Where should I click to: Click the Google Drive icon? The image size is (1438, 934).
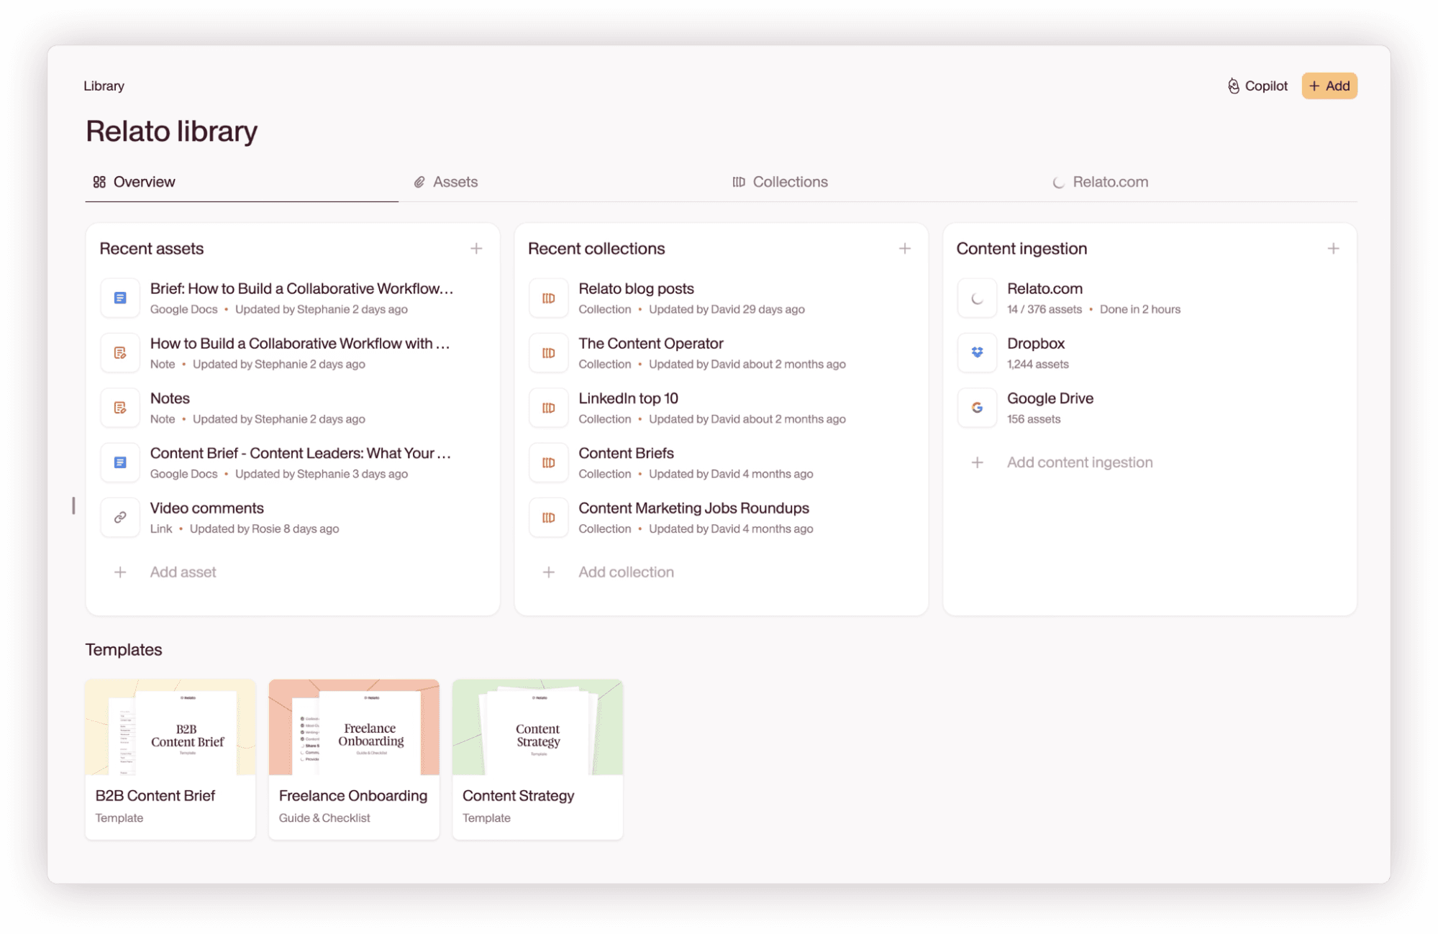[977, 408]
